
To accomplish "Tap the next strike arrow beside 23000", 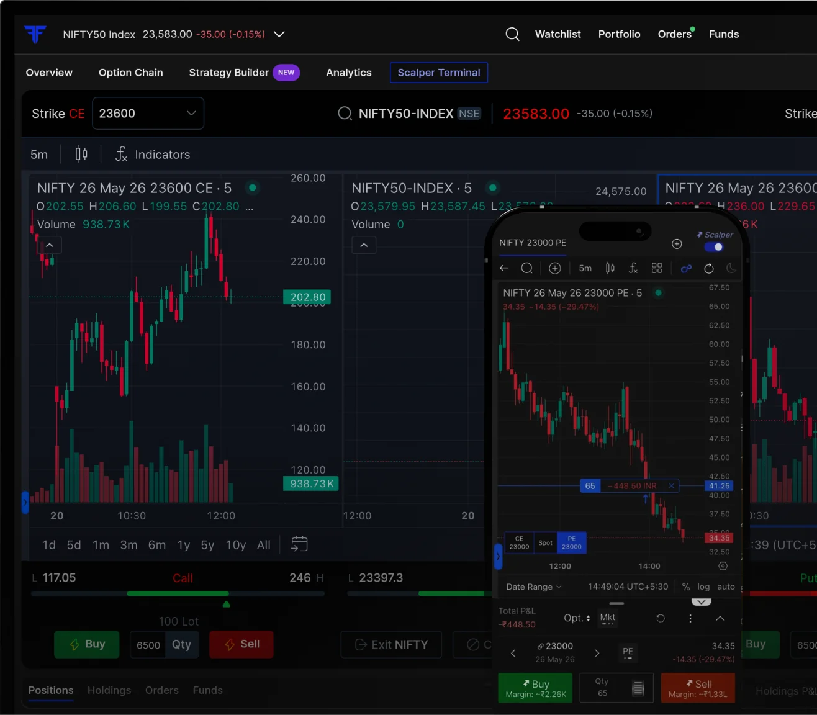I will [597, 653].
